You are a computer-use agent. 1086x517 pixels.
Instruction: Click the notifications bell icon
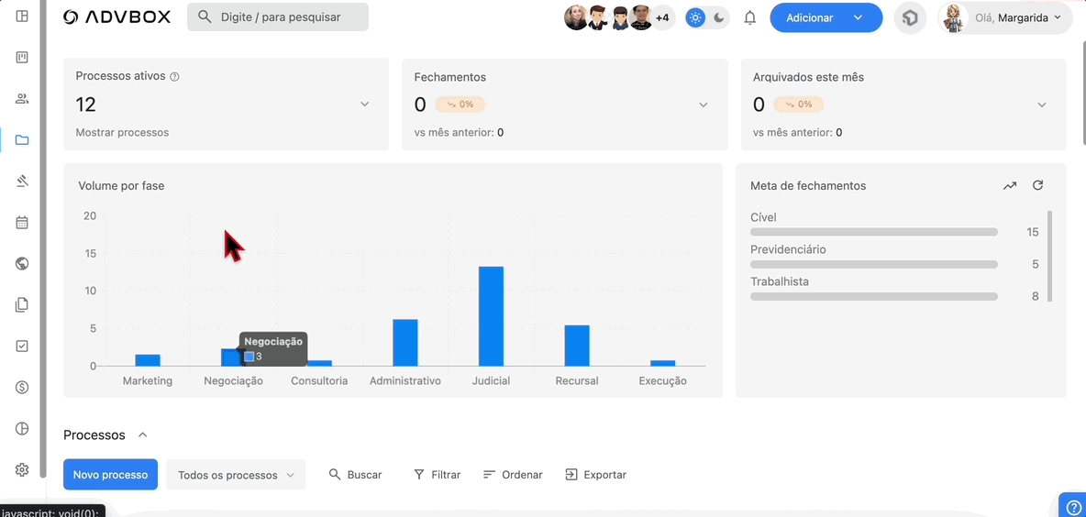pyautogui.click(x=749, y=17)
